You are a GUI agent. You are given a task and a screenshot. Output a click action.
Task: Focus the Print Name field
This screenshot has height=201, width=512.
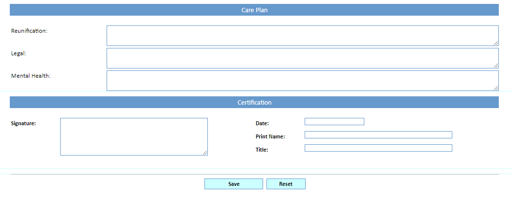click(378, 135)
